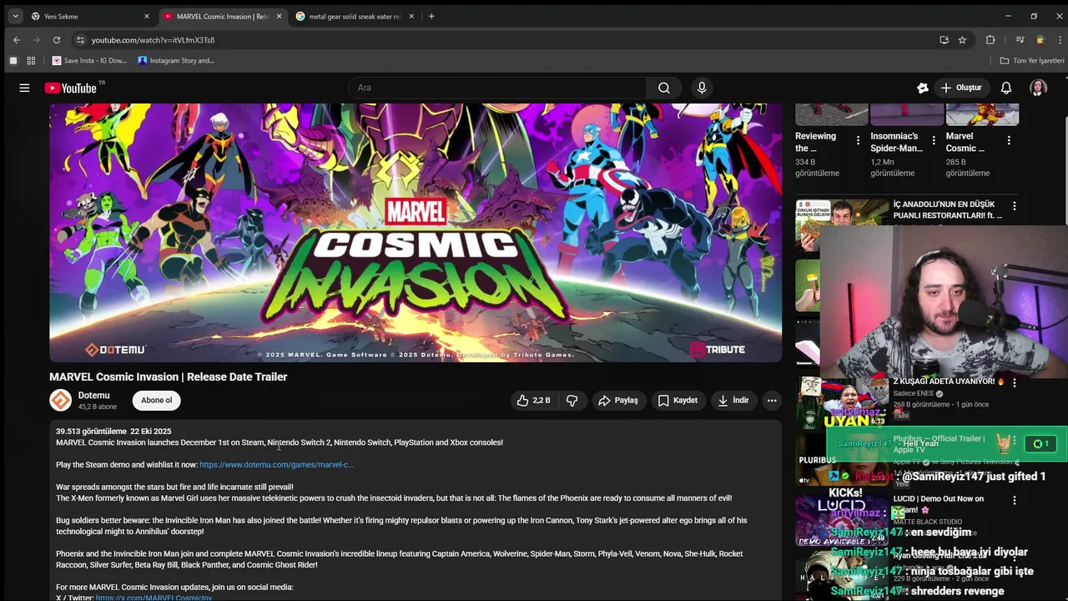Open Save Insta bookmark
Viewport: 1068px width, 601px height.
90,60
